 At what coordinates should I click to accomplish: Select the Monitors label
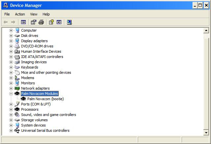tap(28, 83)
